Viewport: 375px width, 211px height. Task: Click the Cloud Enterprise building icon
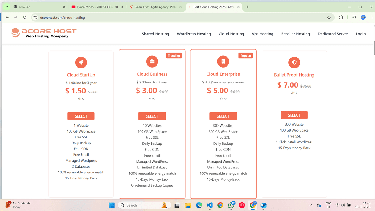click(223, 62)
